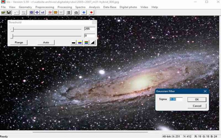Screen dimensions: 221x138
Task: Click the 'Threshold' panel title
Action: click(15, 22)
